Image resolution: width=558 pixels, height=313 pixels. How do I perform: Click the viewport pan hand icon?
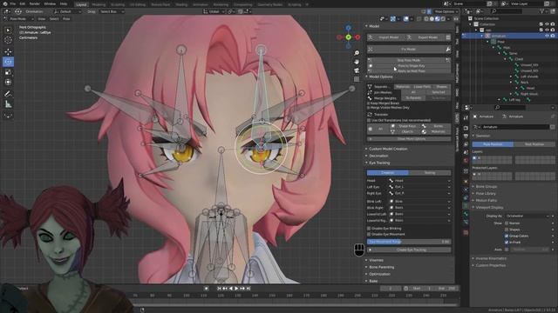click(357, 62)
